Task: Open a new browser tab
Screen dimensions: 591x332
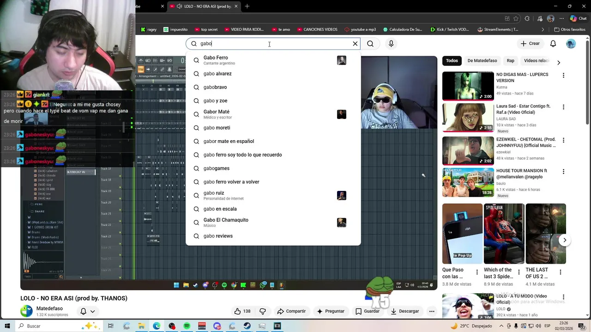Action: [247, 6]
